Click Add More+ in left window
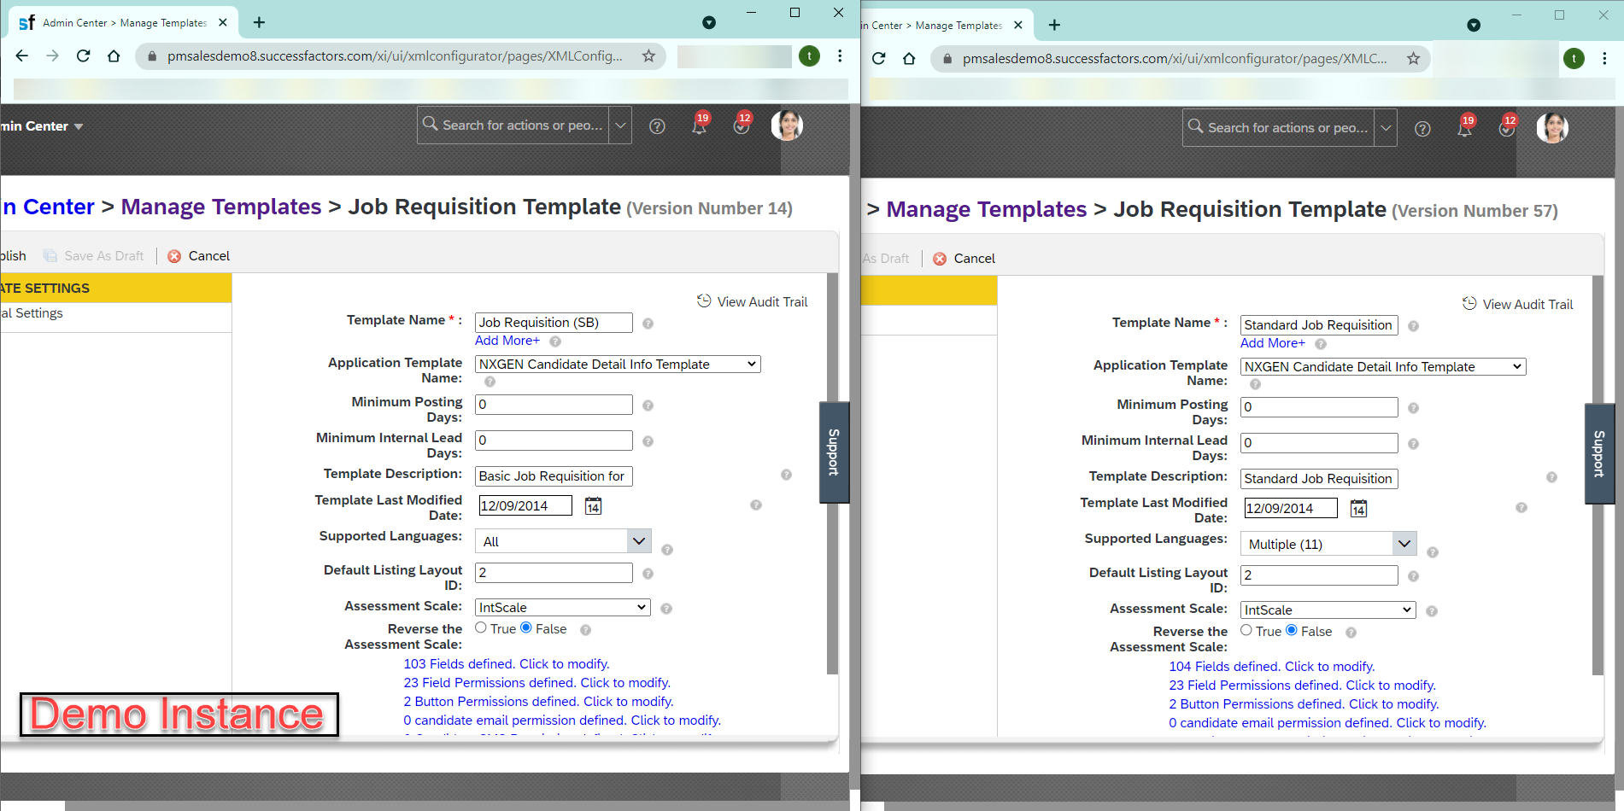 coord(507,341)
